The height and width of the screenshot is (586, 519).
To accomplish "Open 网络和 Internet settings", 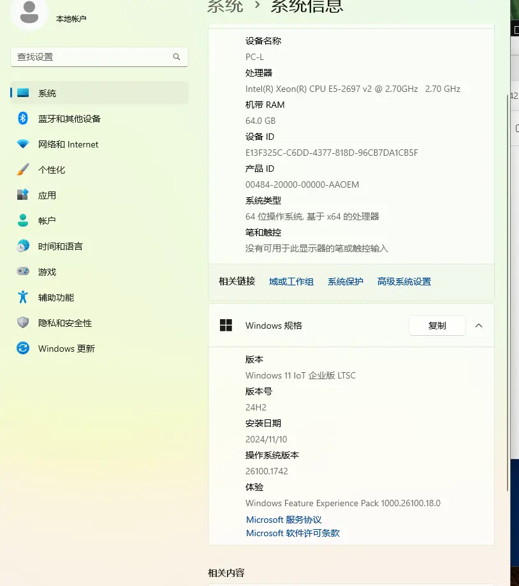I will coord(99,144).
